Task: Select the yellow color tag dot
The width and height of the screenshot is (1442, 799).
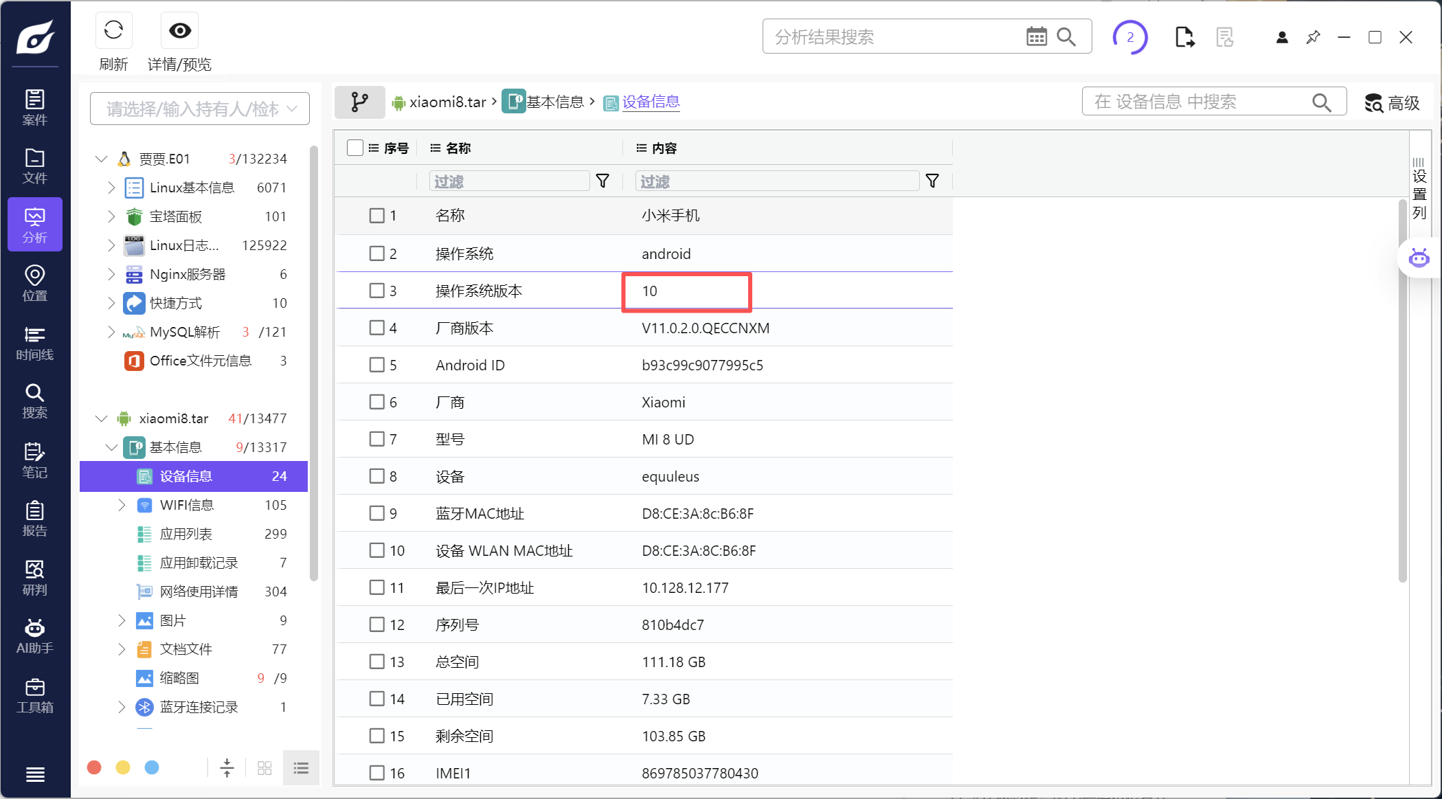Action: pyautogui.click(x=123, y=767)
